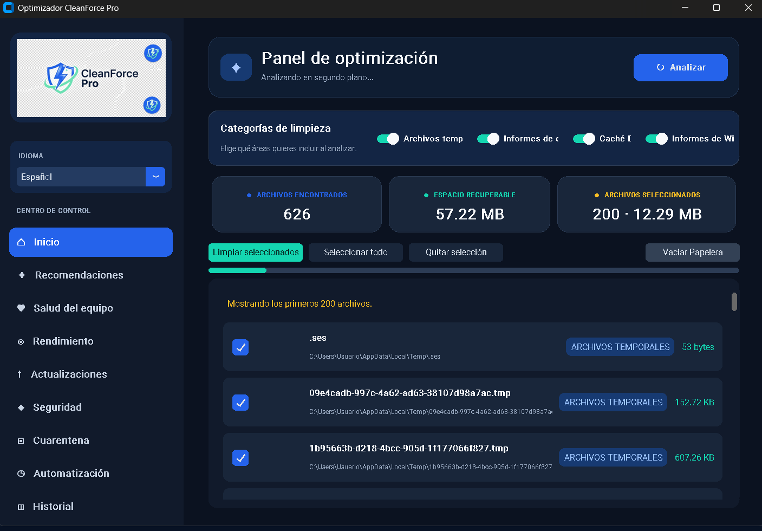Click the Español language field
Image resolution: width=762 pixels, height=531 pixels.
click(81, 177)
